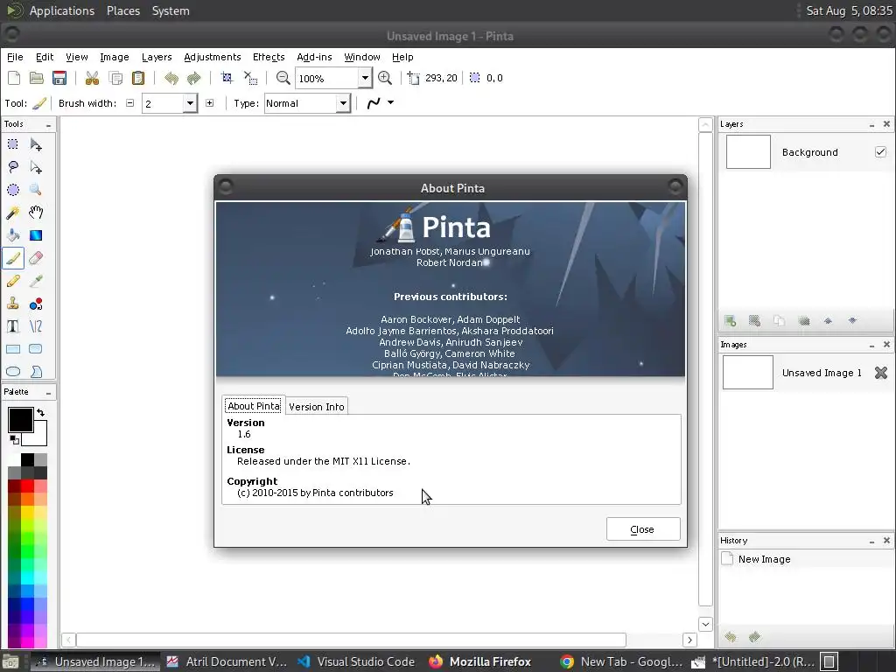
Task: Select the Pan hand tool
Action: 35,213
